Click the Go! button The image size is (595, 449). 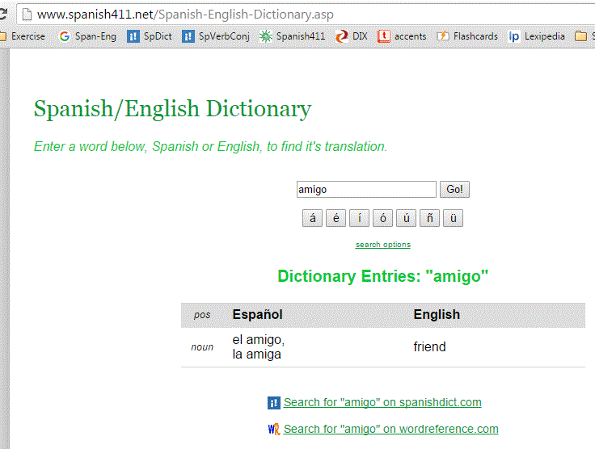[454, 190]
